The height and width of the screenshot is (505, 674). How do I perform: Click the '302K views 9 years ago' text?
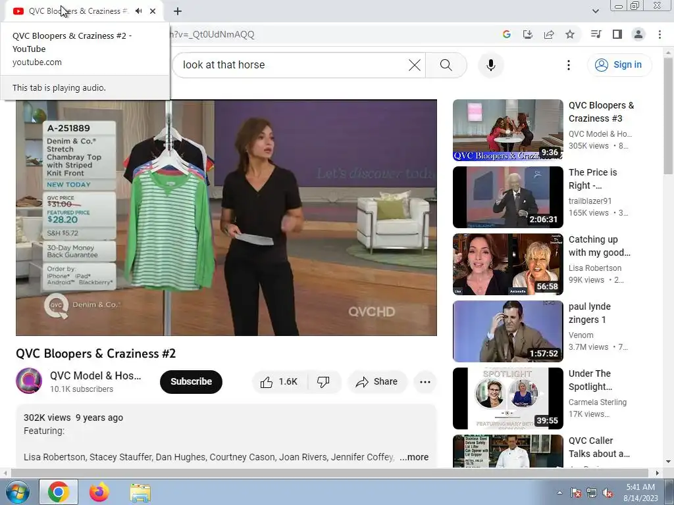tap(74, 418)
